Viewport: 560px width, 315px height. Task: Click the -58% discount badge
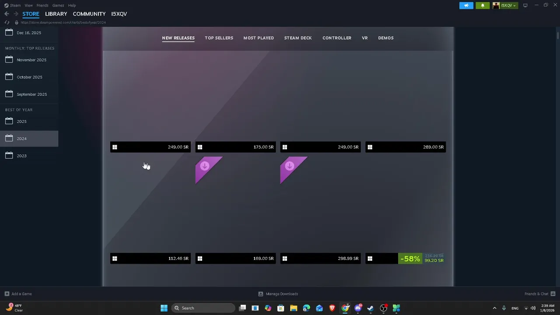[x=410, y=259]
